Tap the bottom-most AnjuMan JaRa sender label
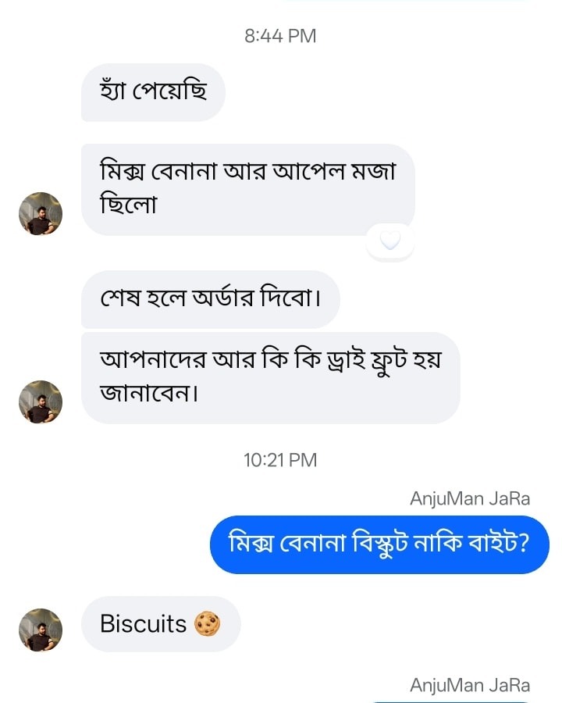The image size is (562, 703). point(470,685)
